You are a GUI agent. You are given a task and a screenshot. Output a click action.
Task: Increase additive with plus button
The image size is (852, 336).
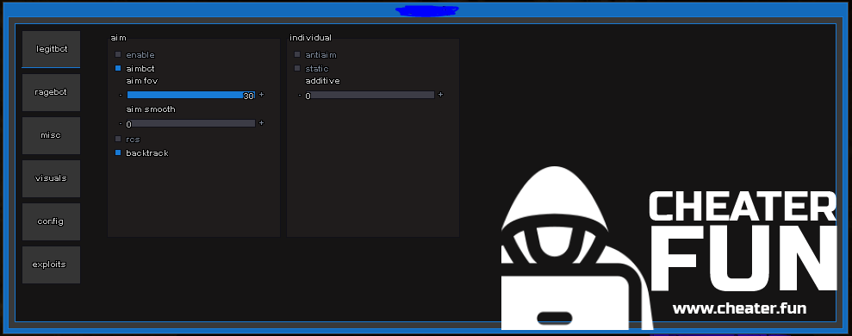(441, 95)
